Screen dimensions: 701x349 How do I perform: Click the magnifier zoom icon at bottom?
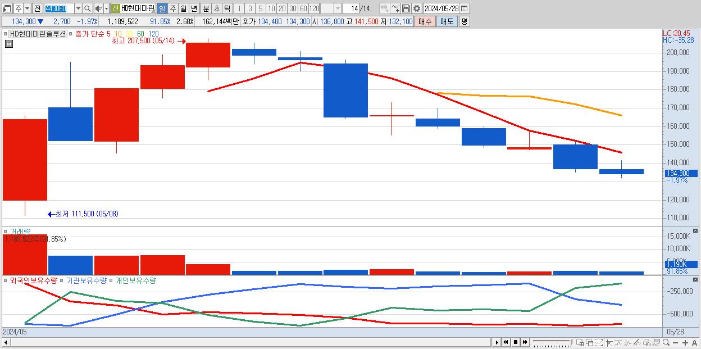click(666, 342)
